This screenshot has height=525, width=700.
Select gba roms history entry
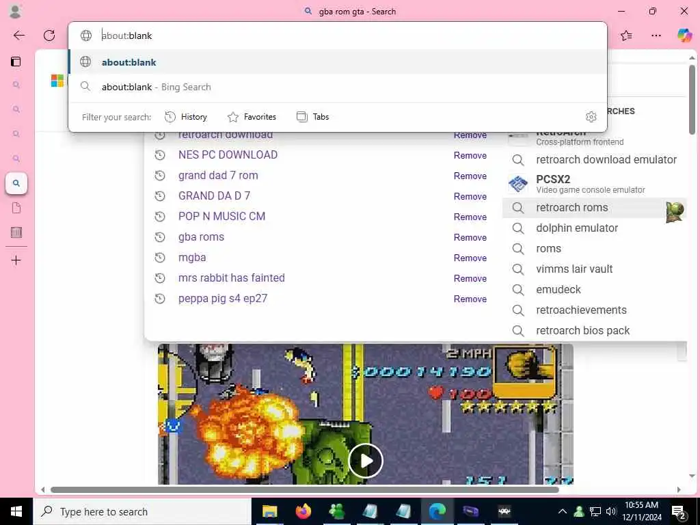point(201,237)
